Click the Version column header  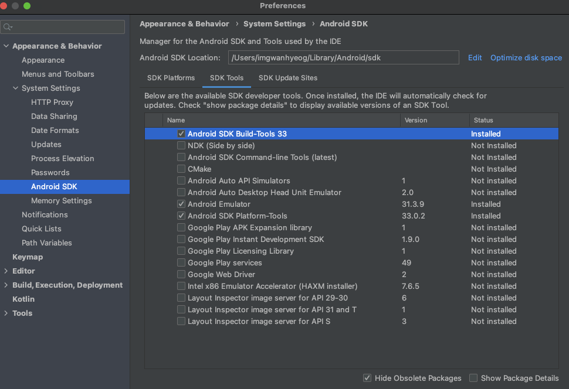(435, 120)
